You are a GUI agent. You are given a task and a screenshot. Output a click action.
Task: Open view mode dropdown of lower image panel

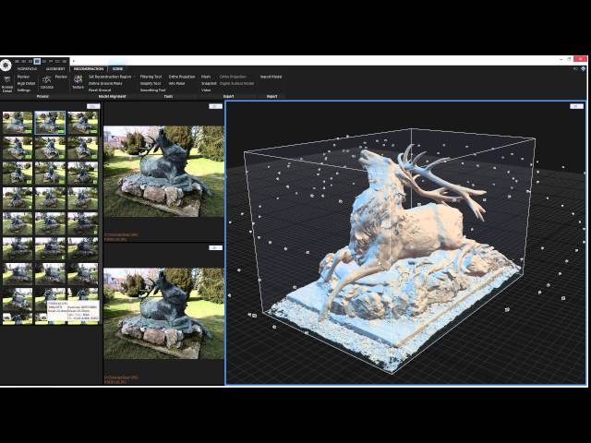pos(215,247)
